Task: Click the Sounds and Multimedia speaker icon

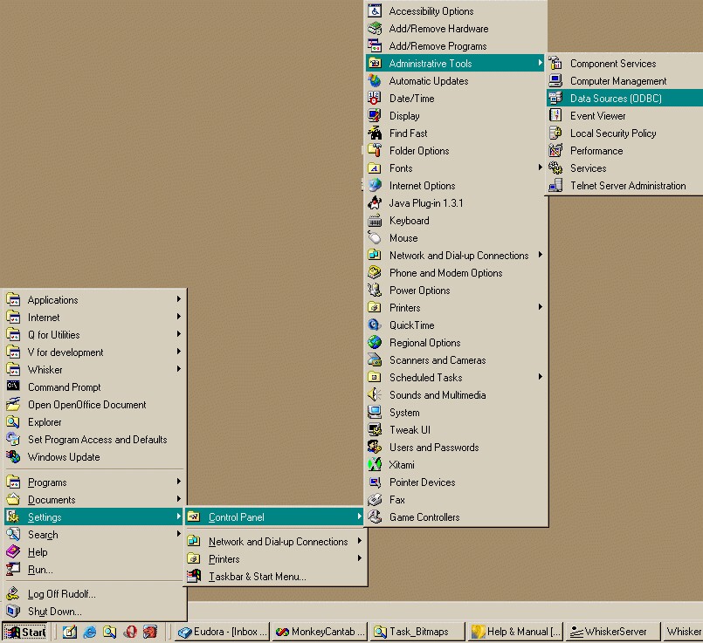Action: 375,395
